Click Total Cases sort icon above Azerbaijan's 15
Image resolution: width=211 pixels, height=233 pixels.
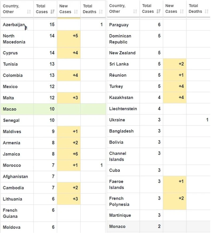point(52,11)
